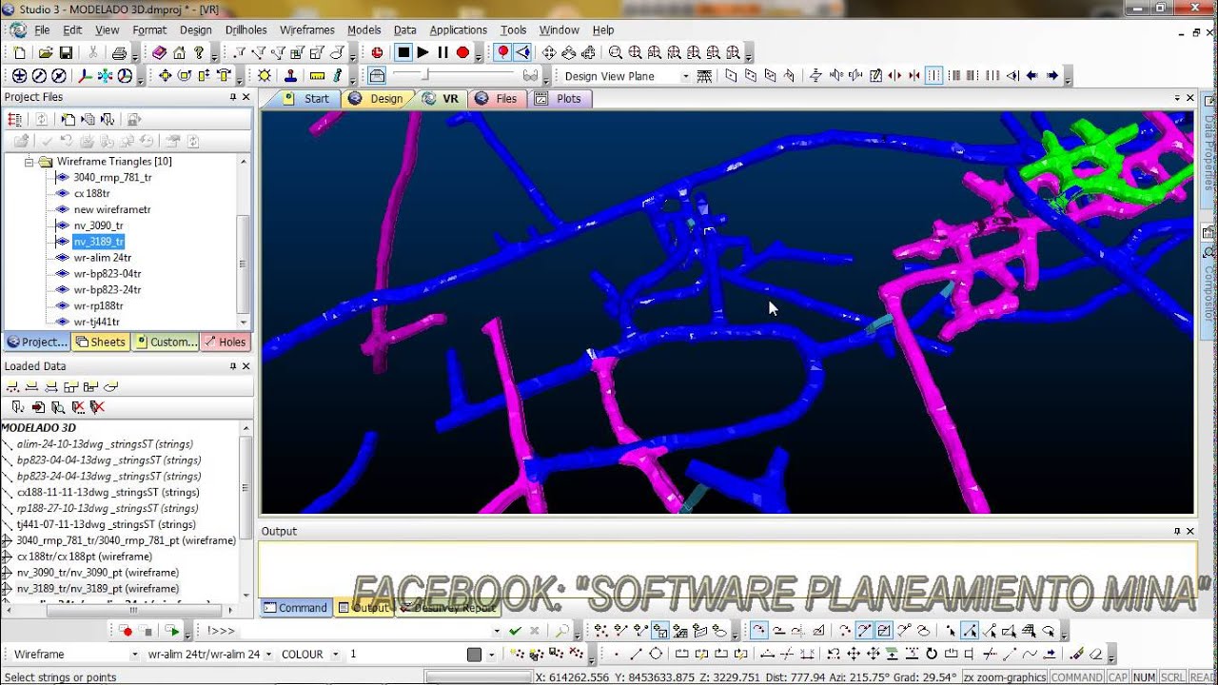Click the left blue arrow icon

tap(1032, 75)
